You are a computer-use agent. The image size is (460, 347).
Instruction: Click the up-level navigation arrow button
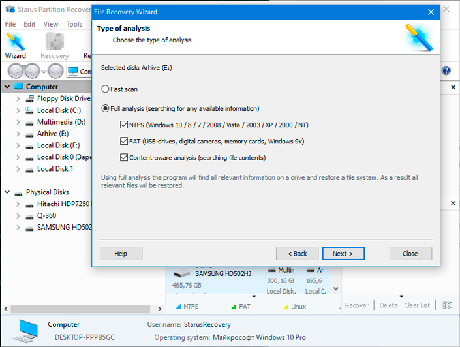click(x=55, y=71)
